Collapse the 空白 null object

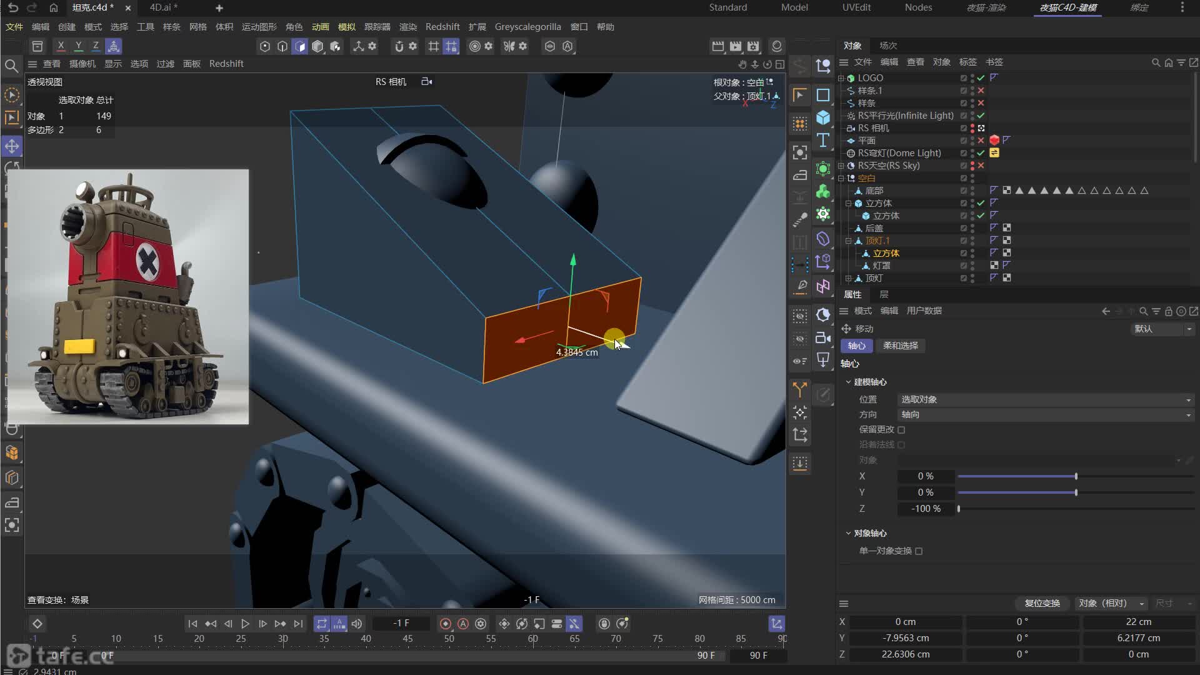point(841,178)
